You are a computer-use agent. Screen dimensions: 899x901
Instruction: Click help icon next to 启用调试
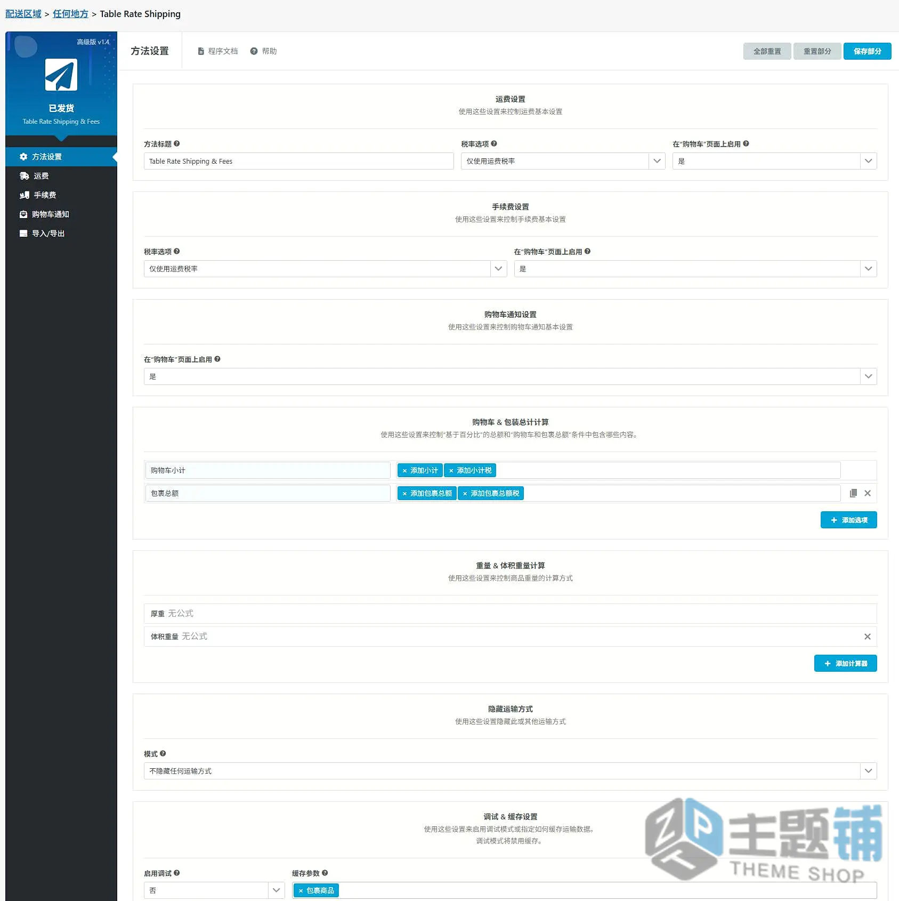tap(177, 873)
